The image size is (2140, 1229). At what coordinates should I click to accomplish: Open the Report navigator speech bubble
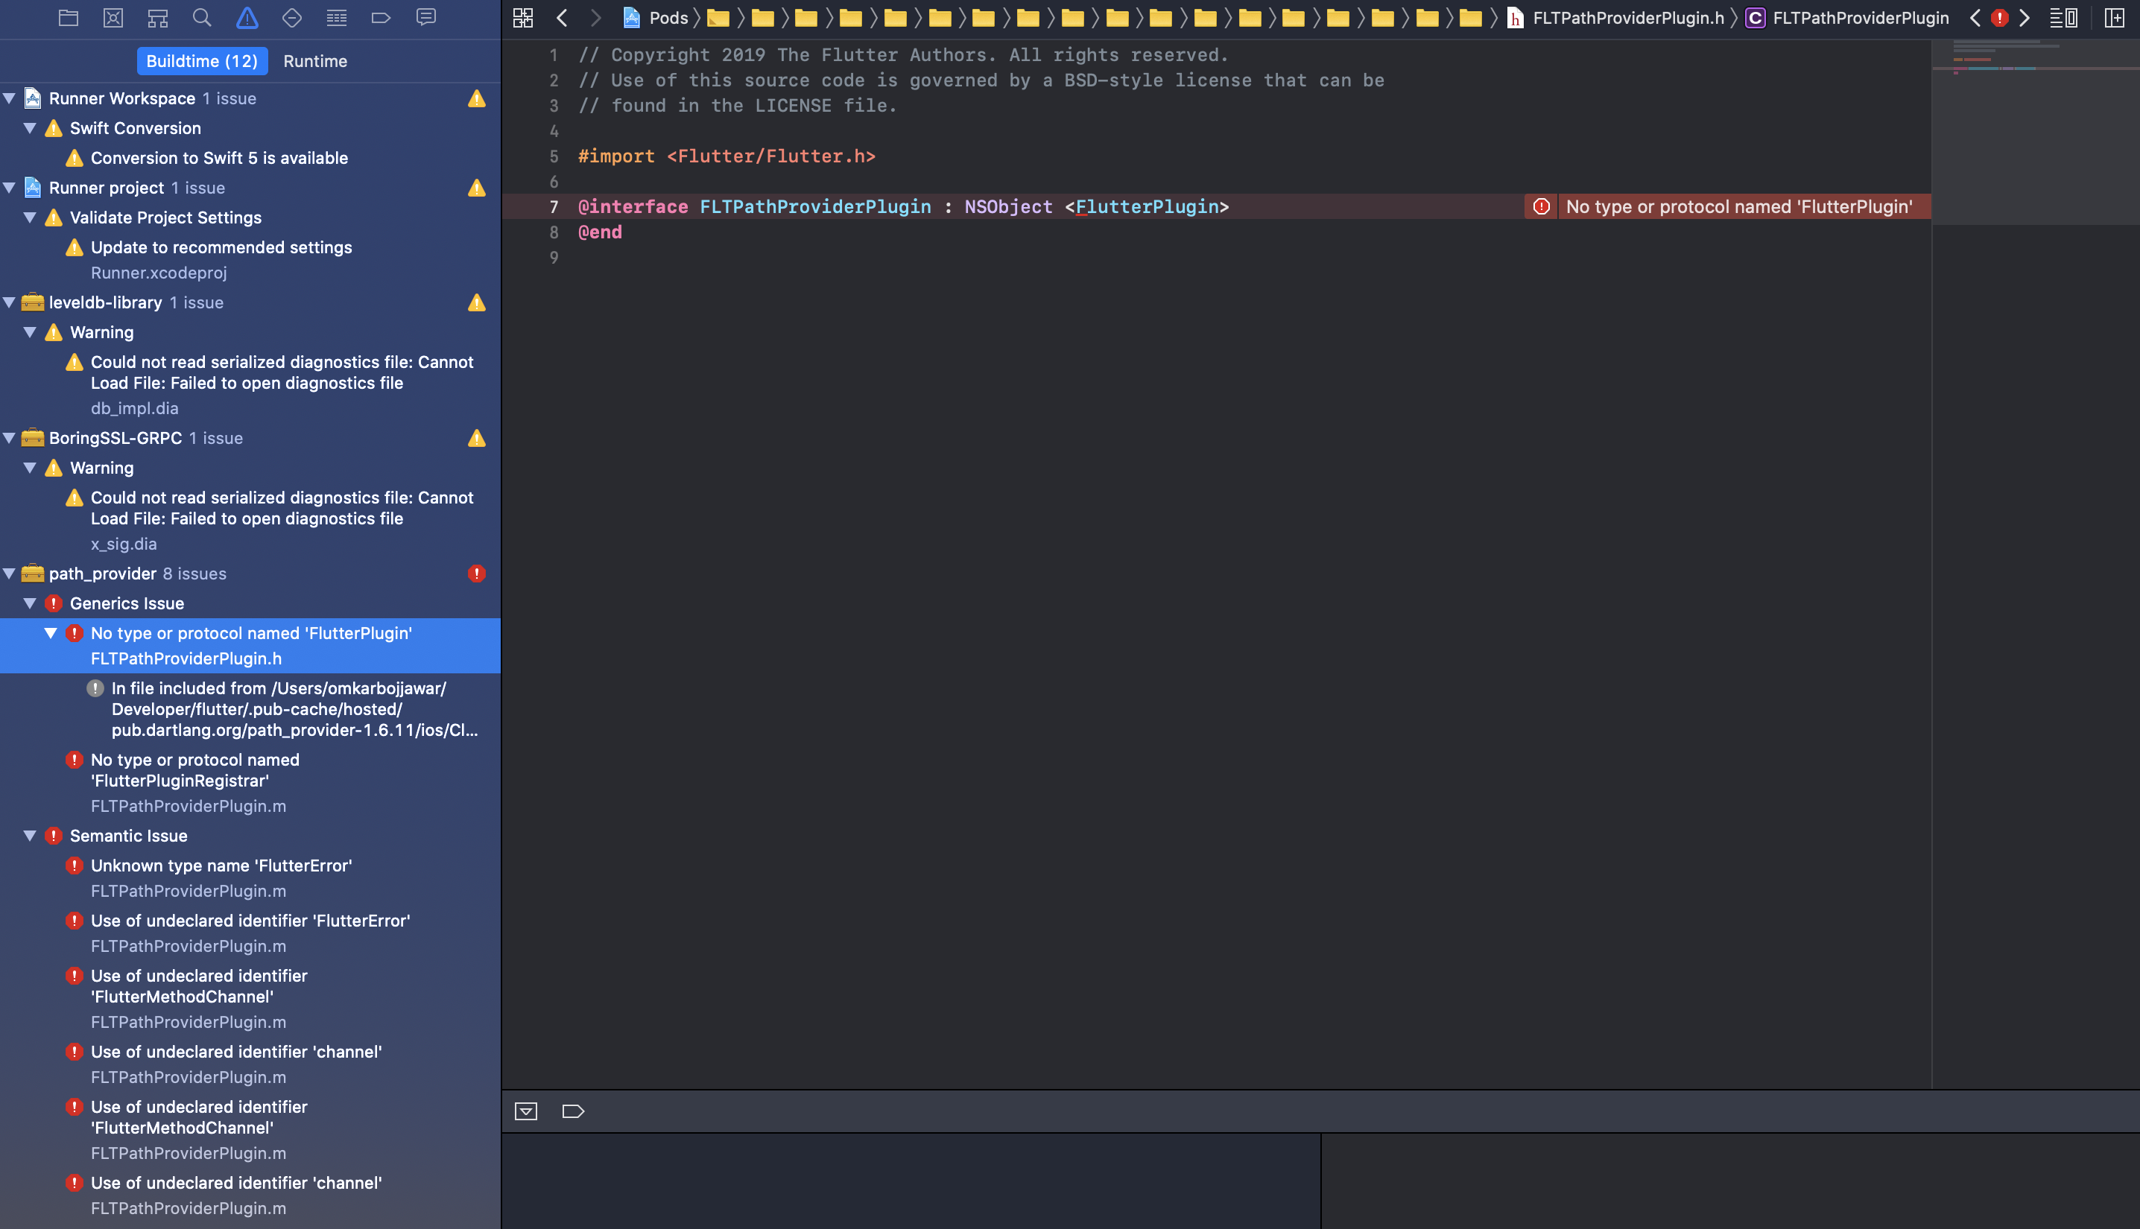(x=426, y=17)
